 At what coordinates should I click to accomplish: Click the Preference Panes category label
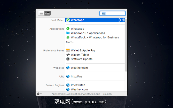click(x=54, y=50)
